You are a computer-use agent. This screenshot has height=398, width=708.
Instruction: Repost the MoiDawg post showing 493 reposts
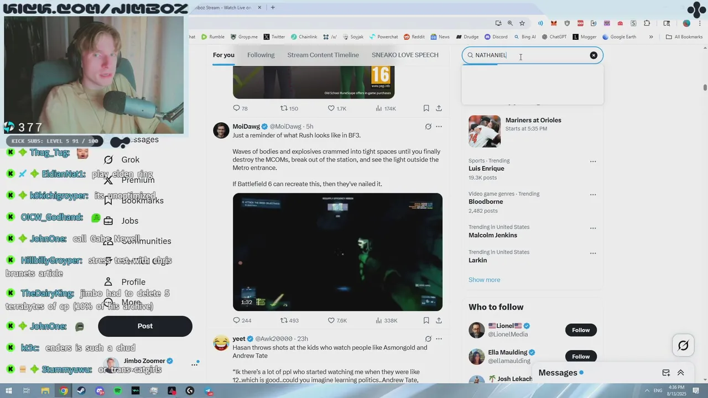[289, 321]
